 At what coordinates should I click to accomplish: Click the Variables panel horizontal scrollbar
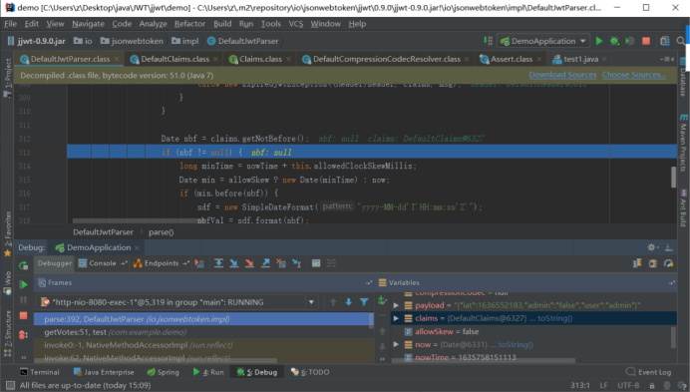(x=484, y=361)
